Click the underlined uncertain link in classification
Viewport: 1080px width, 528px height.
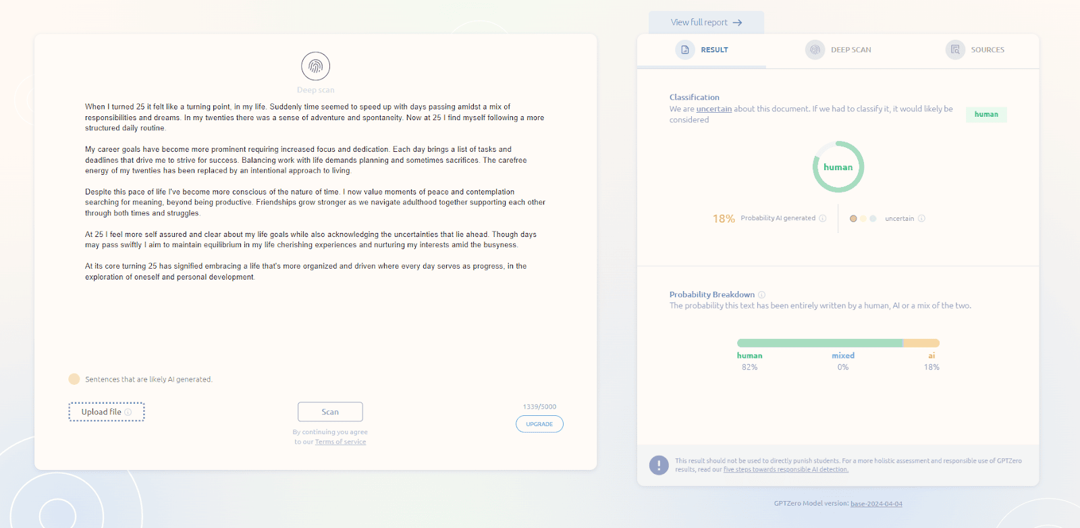pos(713,109)
